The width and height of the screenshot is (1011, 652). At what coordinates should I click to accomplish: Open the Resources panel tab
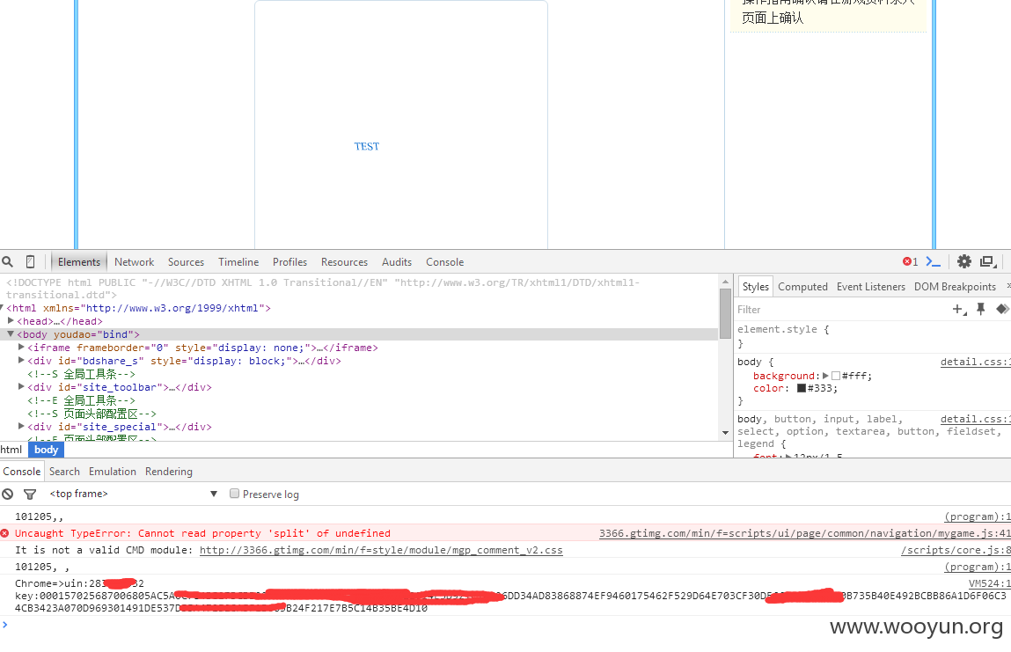point(344,262)
